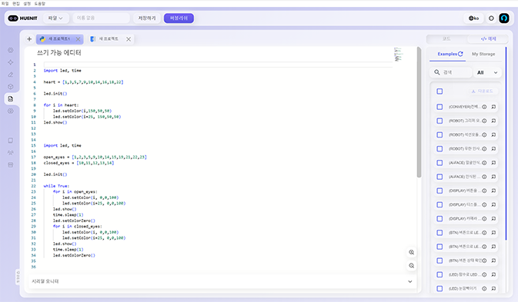Image resolution: width=518 pixels, height=302 pixels.
Task: Open the 파일 dropdown beside HUENIT logo
Action: click(56, 18)
